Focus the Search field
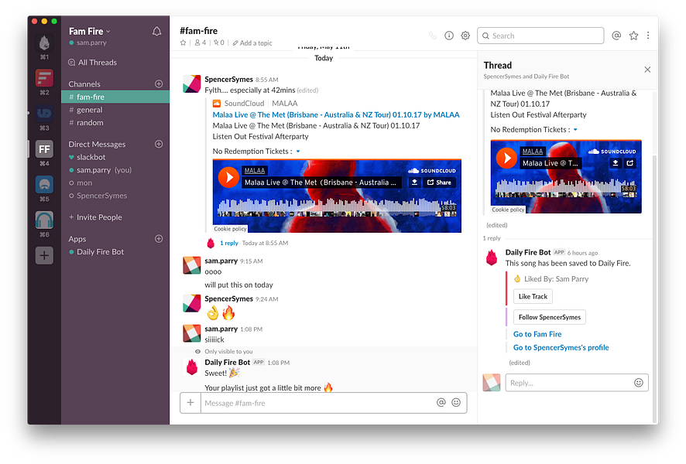686x464 pixels. pyautogui.click(x=540, y=36)
